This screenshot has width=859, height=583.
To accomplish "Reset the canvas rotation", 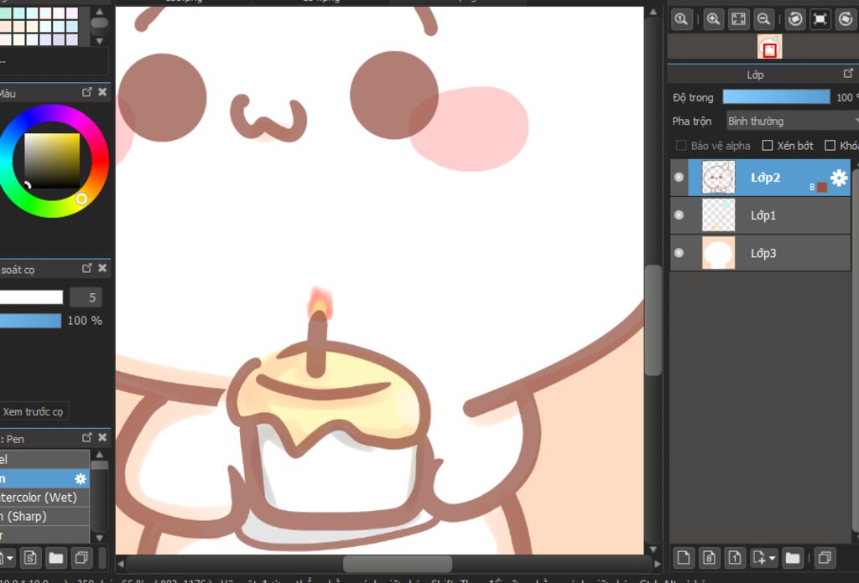I will 820,20.
